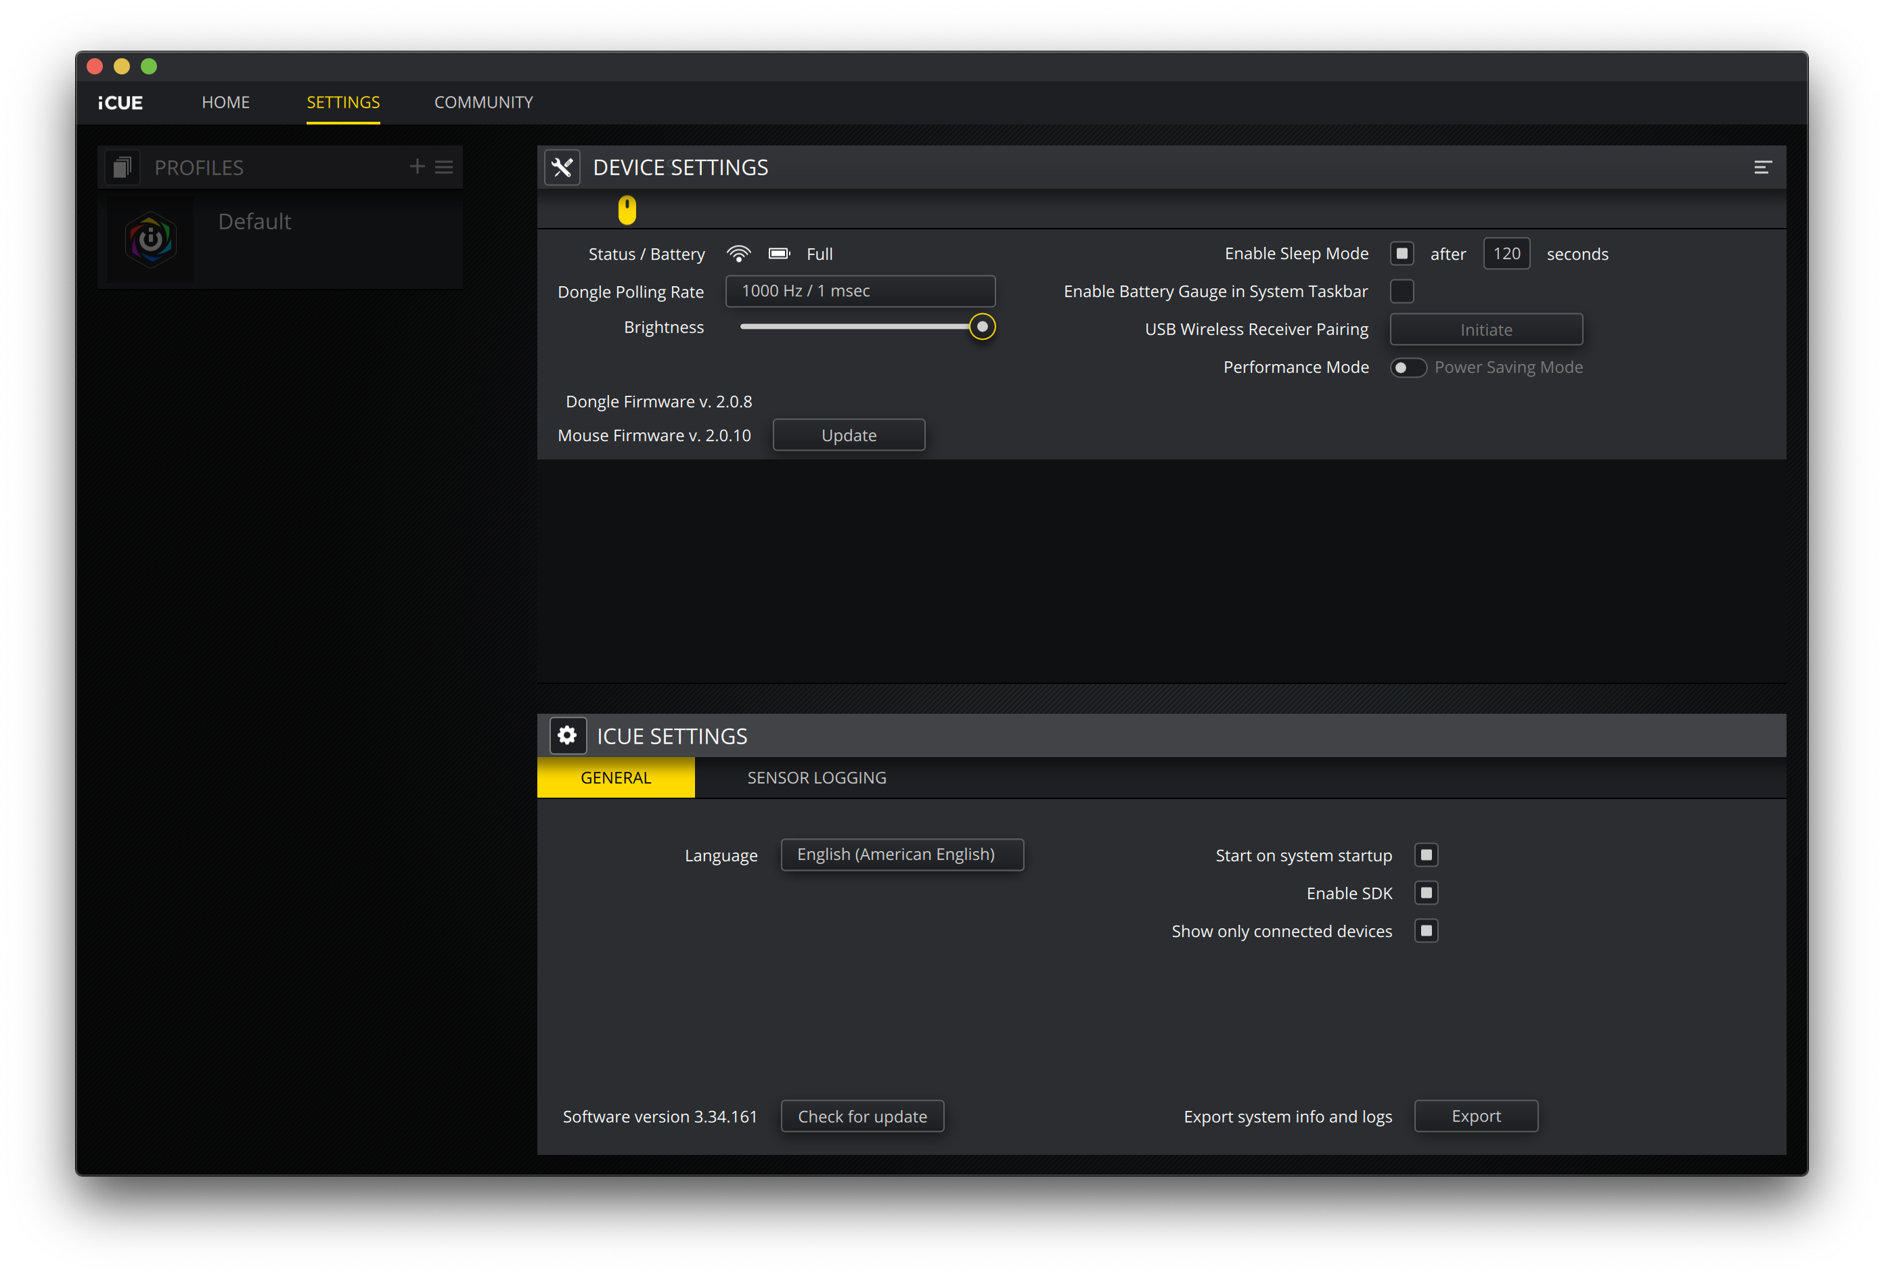The image size is (1884, 1276).
Task: Click Software version 3.34.161 text
Action: click(660, 1116)
